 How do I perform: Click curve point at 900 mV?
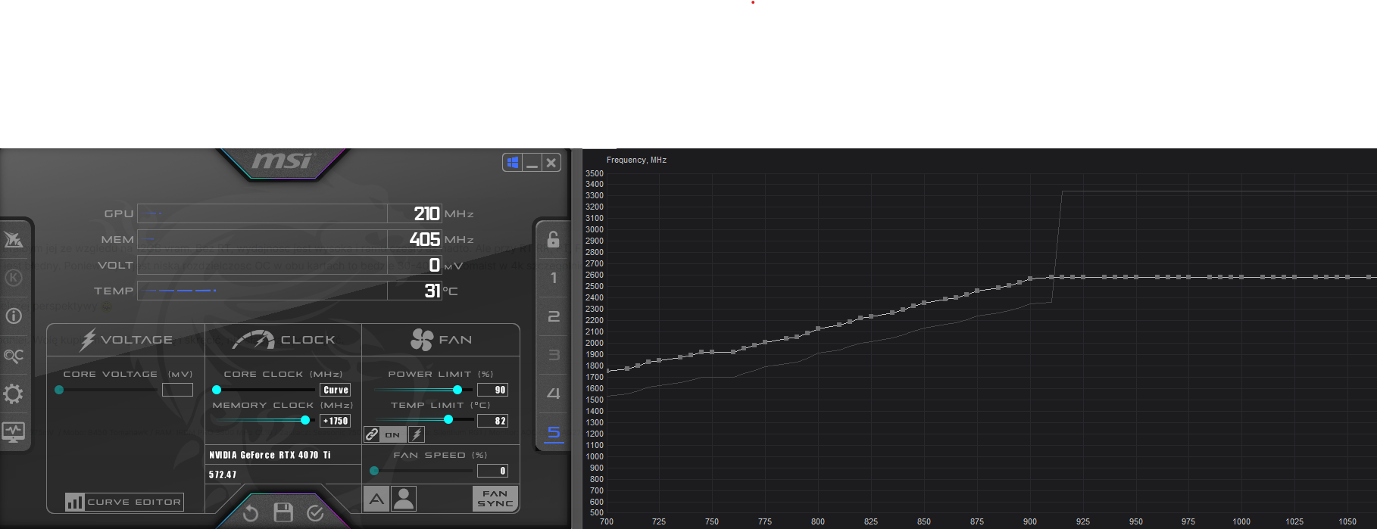(1030, 279)
